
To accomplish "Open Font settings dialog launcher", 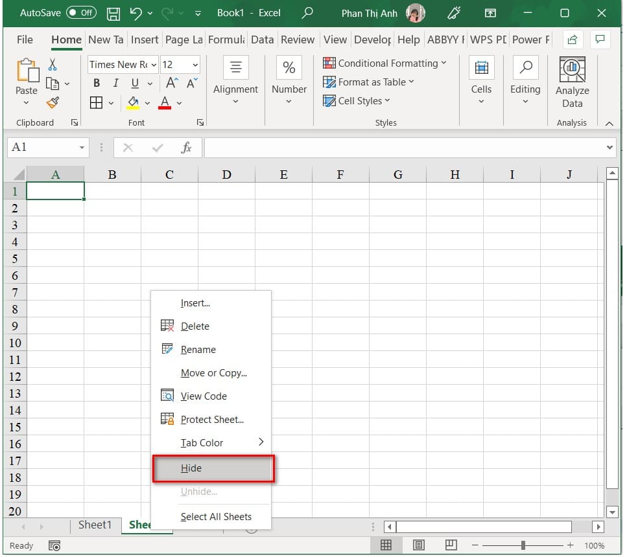I will point(200,122).
